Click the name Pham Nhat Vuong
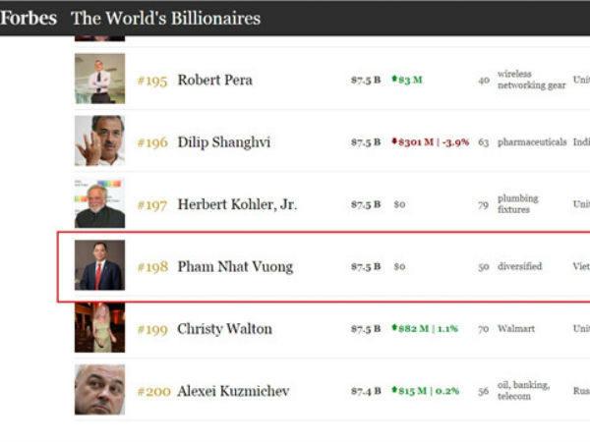The image size is (590, 442). pyautogui.click(x=235, y=267)
